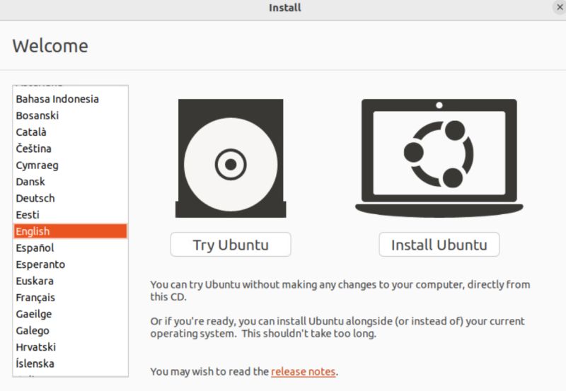Click the CD disc icon above Try Ubuntu
This screenshot has height=391, width=566.
231,158
